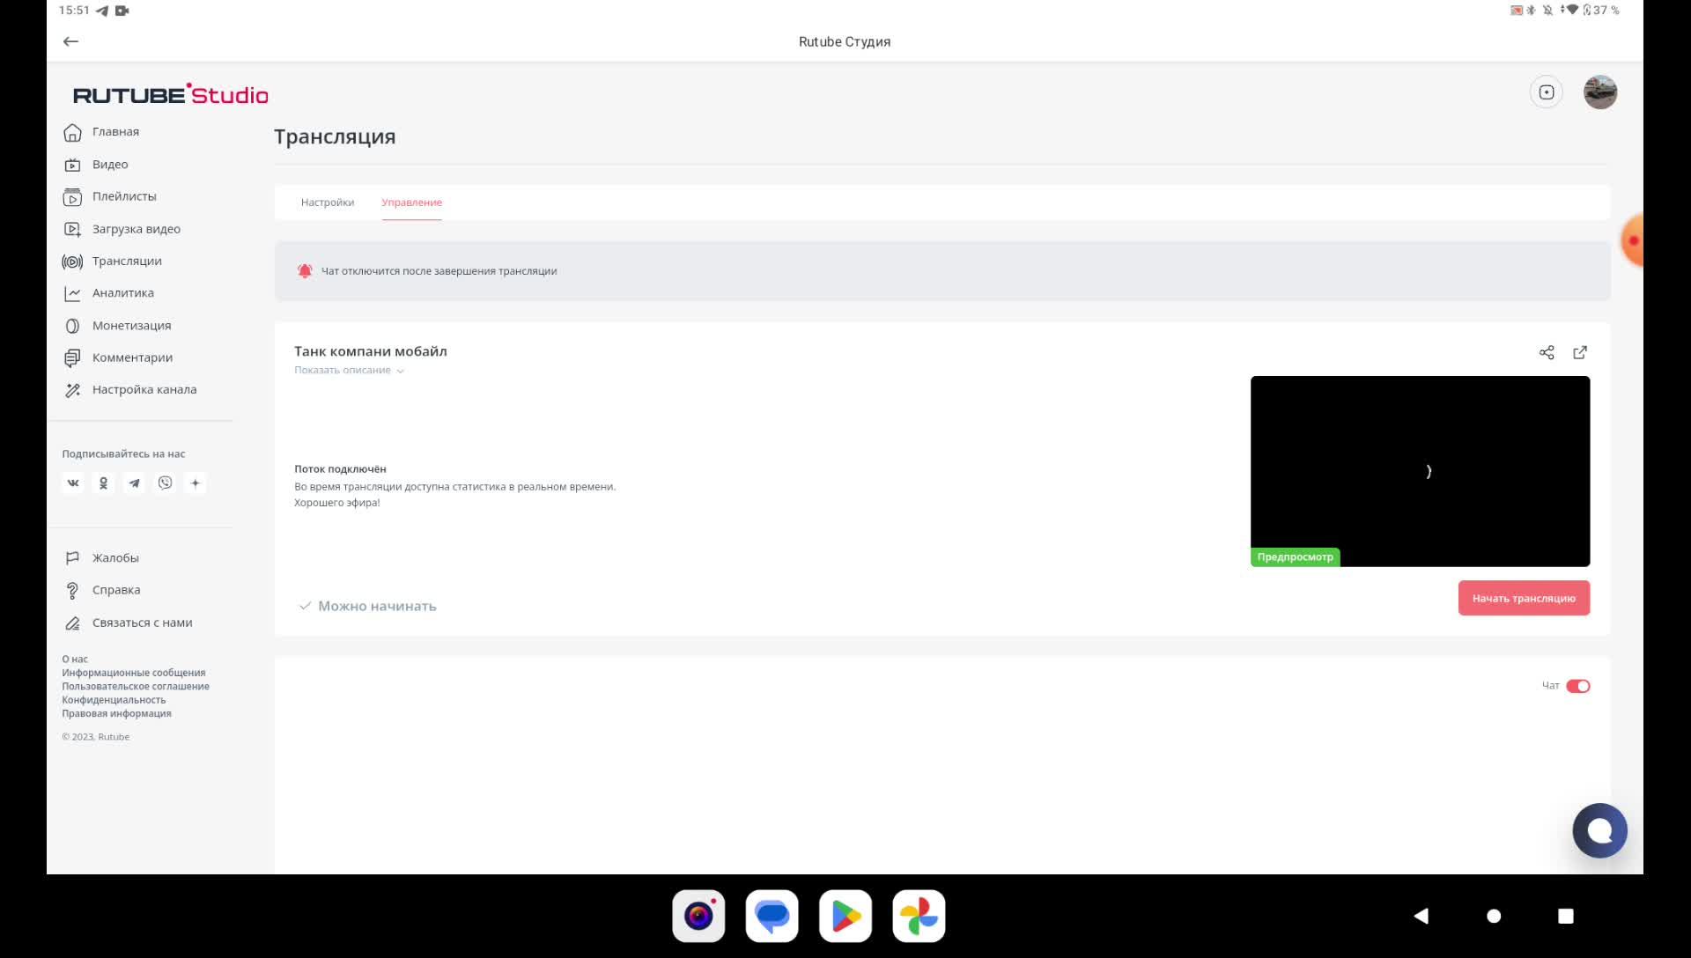Click Начать трансляцию button
This screenshot has width=1691, height=958.
click(x=1523, y=598)
